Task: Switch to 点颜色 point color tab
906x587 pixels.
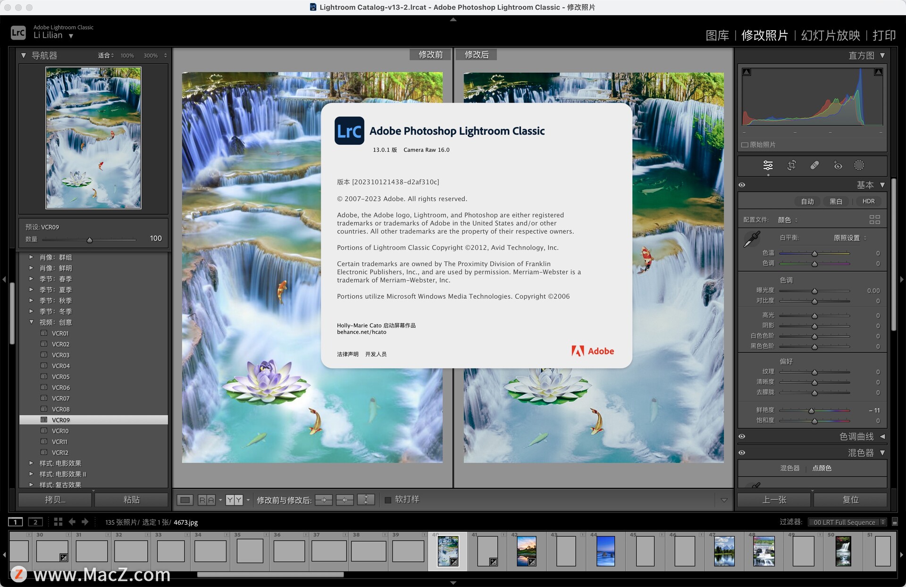Action: pyautogui.click(x=822, y=468)
